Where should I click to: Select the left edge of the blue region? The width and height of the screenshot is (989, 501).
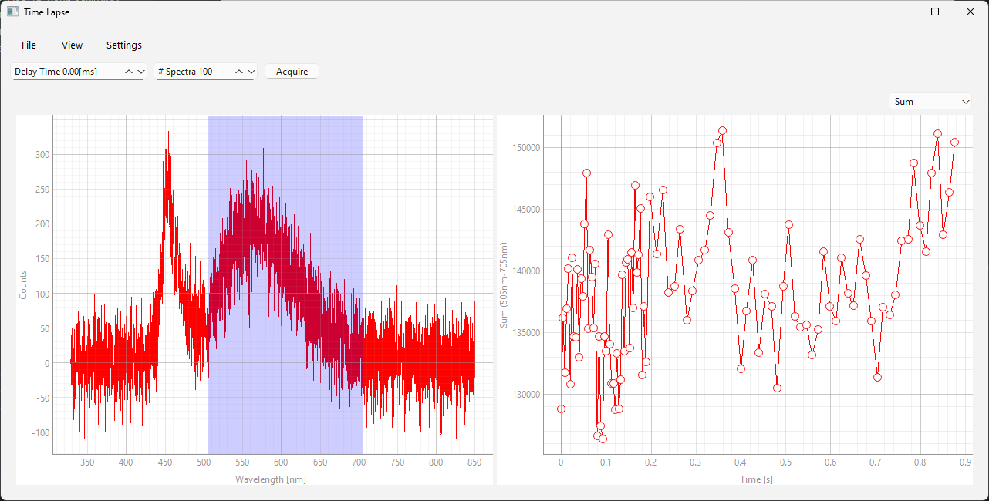pyautogui.click(x=208, y=231)
